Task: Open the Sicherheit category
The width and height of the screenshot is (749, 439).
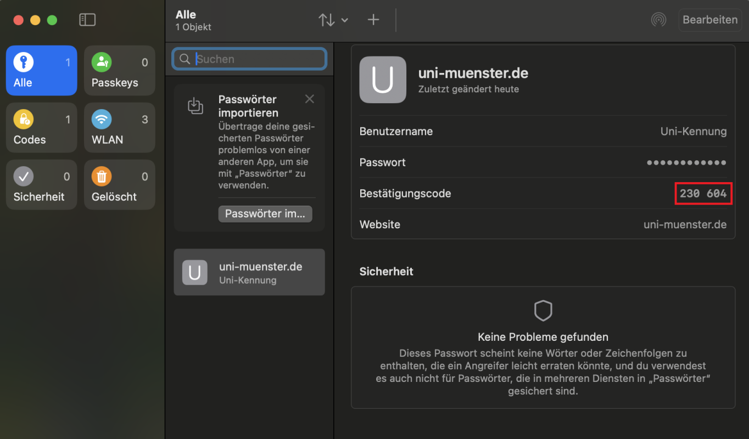Action: tap(42, 185)
